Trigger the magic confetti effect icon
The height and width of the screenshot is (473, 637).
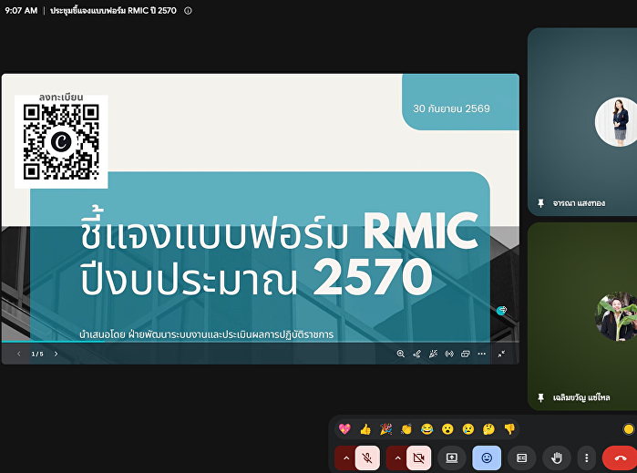433,354
